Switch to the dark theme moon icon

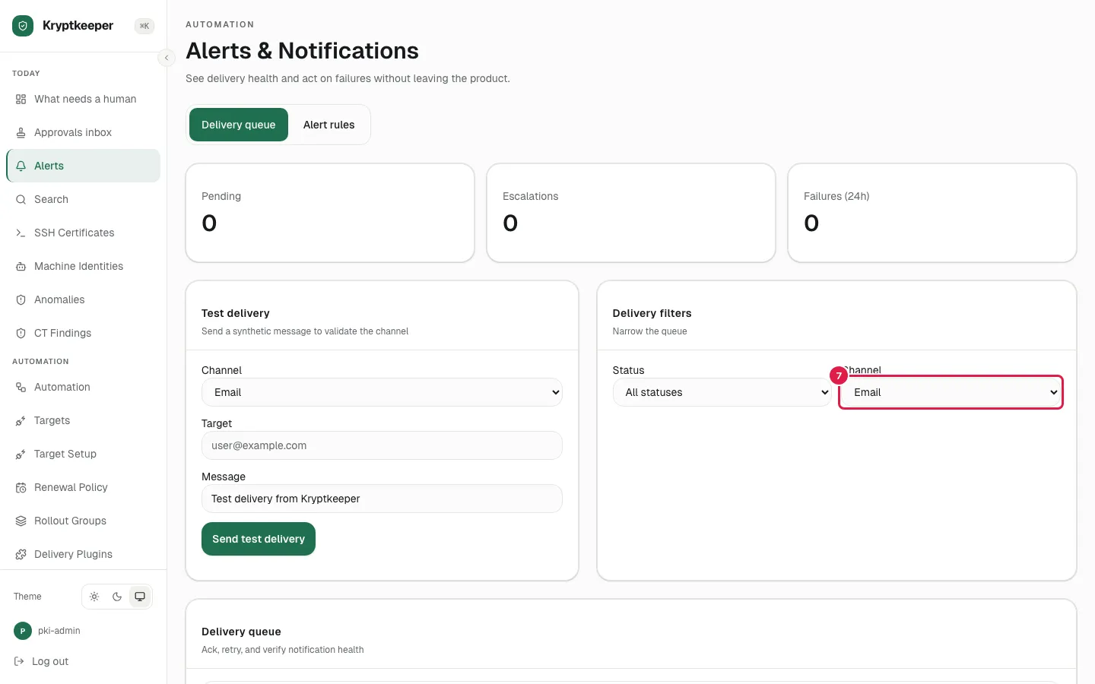(x=117, y=597)
